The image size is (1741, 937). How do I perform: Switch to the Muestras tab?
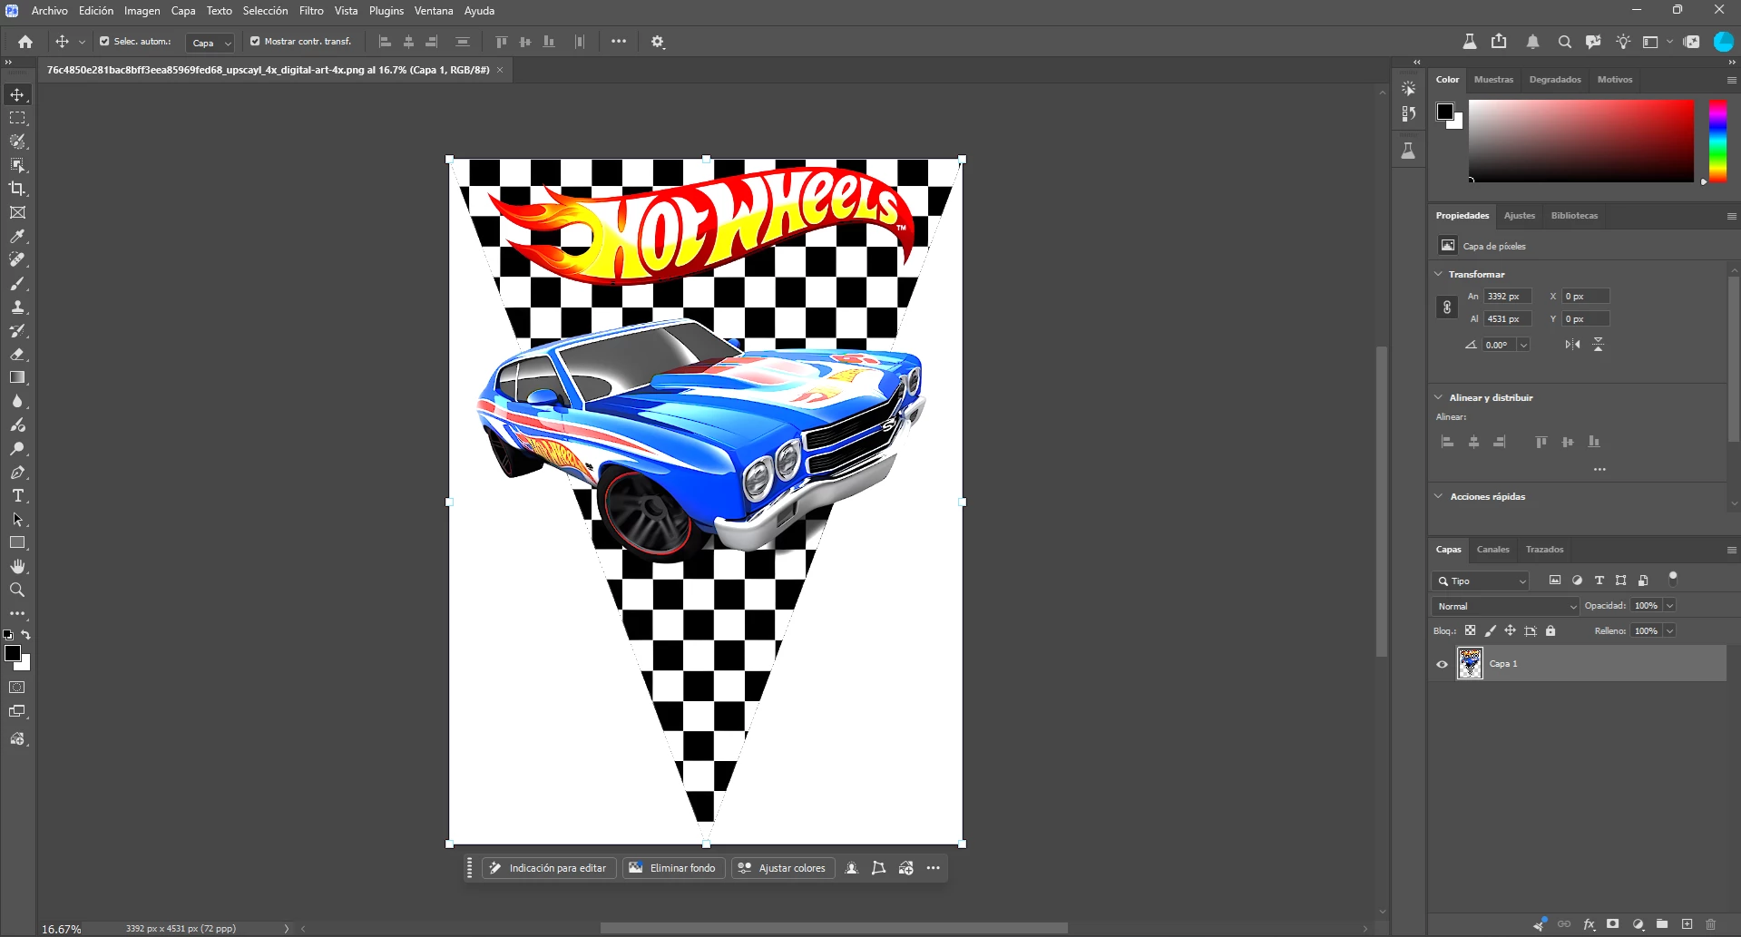pos(1493,80)
